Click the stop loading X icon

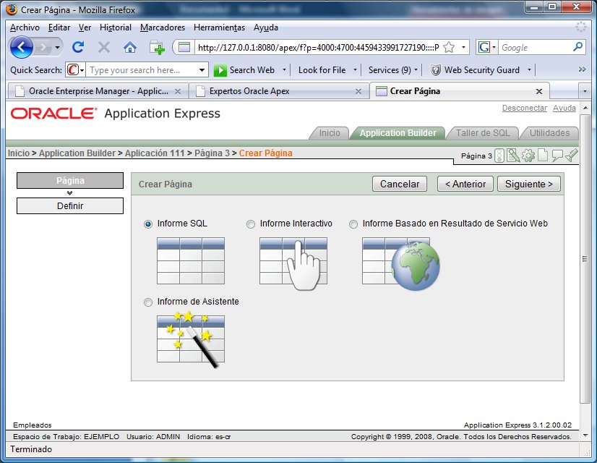tap(103, 47)
